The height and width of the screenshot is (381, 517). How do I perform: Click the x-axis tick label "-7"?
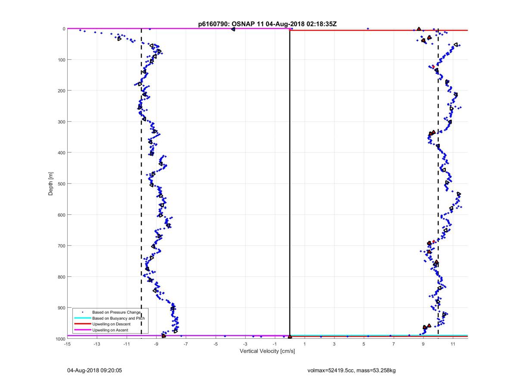click(x=186, y=344)
